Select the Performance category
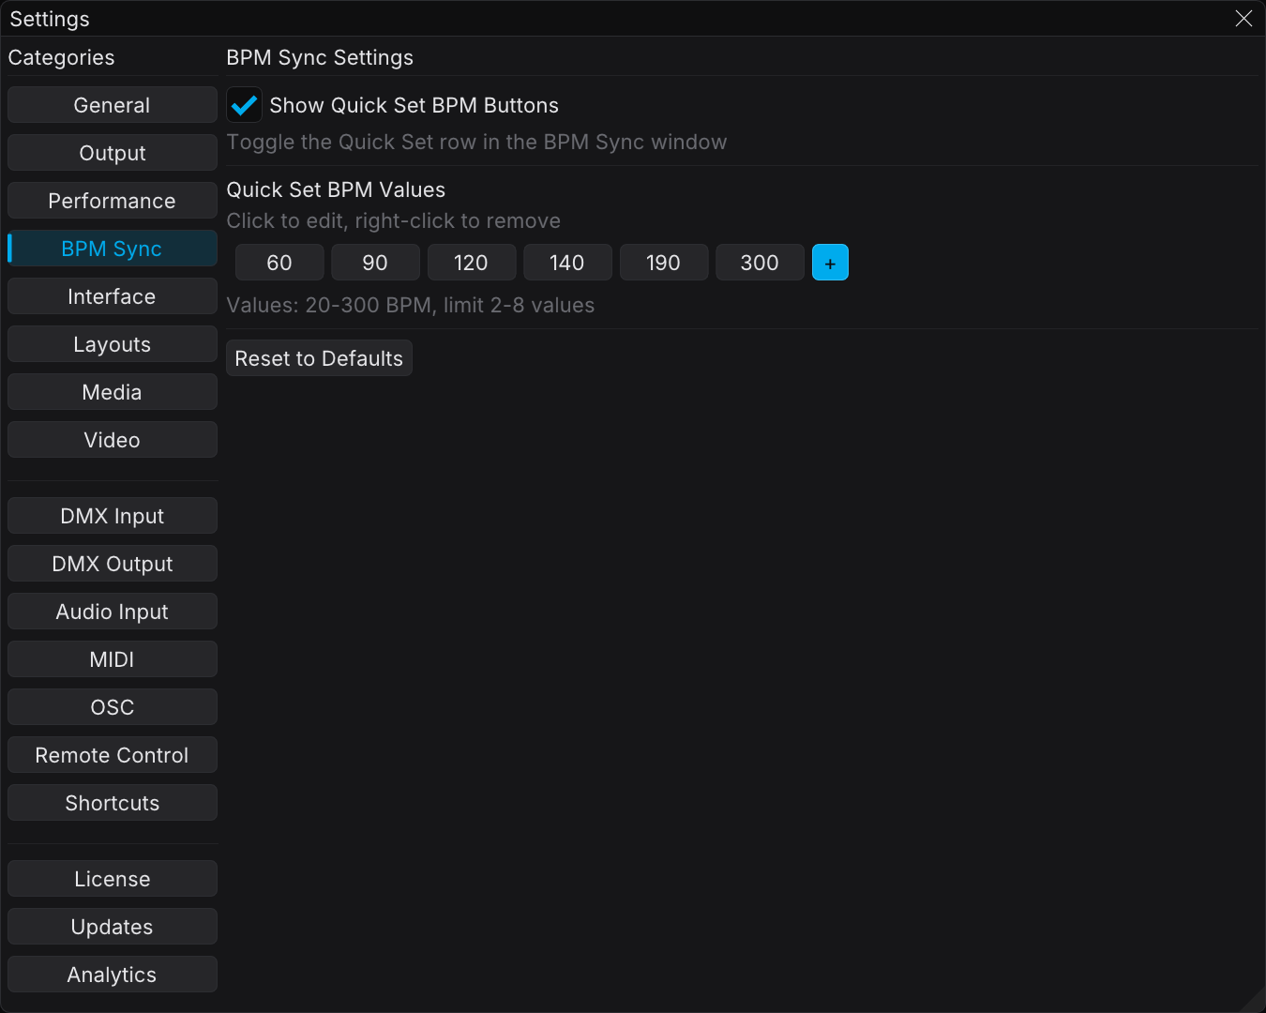The width and height of the screenshot is (1266, 1013). (x=113, y=201)
